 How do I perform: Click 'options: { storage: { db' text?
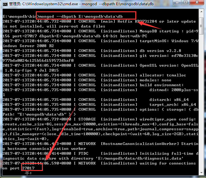[x=169, y=109]
